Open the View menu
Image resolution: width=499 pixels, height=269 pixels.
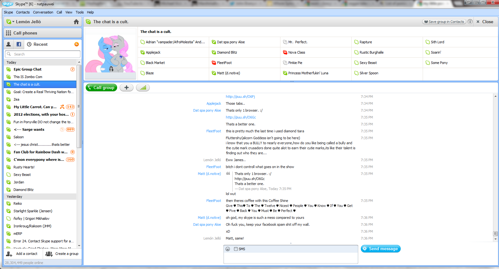[x=69, y=12]
